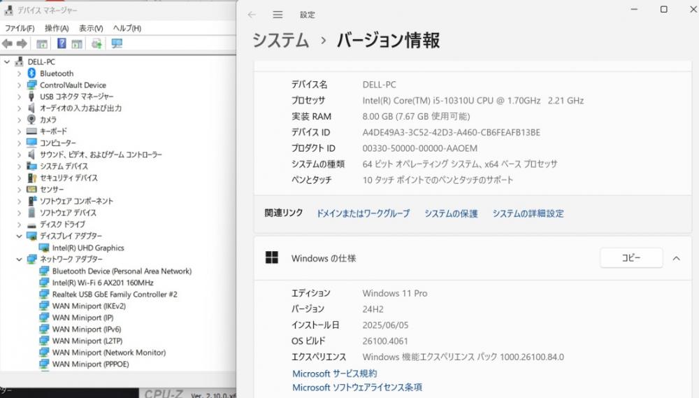Open the hamburger navigation menu in Settings
This screenshot has height=398, width=699.
tap(278, 15)
